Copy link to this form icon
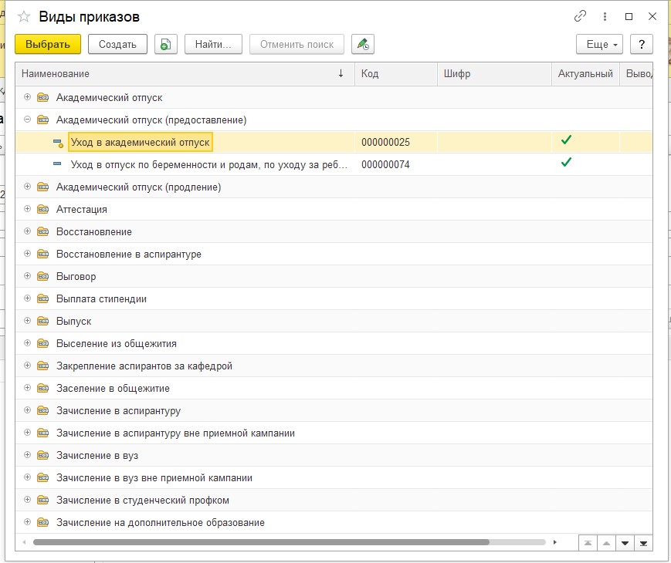 [x=580, y=16]
